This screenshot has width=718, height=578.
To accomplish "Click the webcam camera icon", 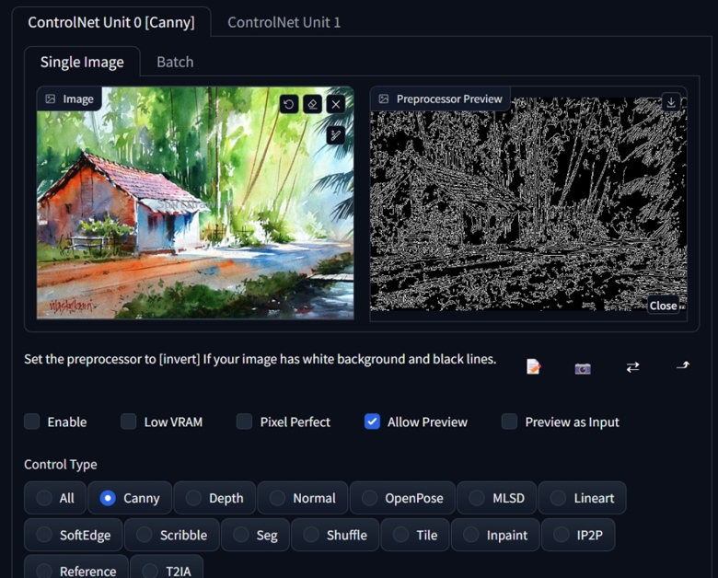I will [583, 368].
